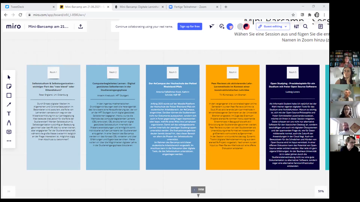This screenshot has height=202, width=360.
Task: Click the Raum 1 session card
Action: click(53, 117)
